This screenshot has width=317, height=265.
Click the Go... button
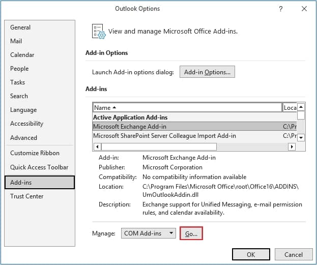pyautogui.click(x=191, y=233)
